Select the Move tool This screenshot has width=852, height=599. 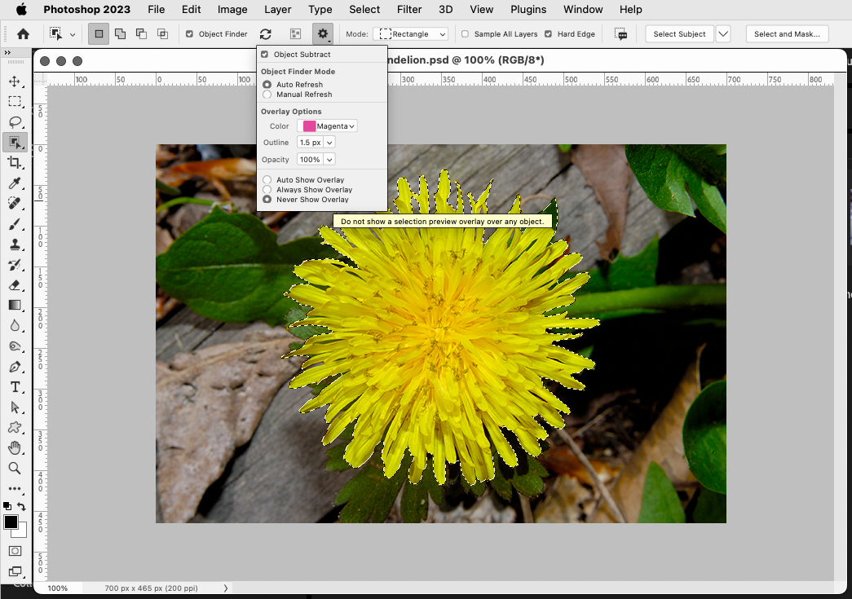pyautogui.click(x=16, y=81)
